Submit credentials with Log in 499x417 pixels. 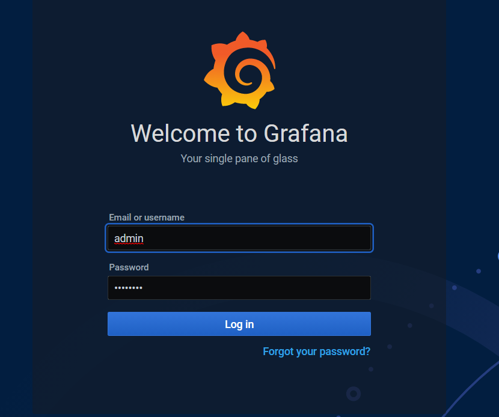click(x=239, y=324)
